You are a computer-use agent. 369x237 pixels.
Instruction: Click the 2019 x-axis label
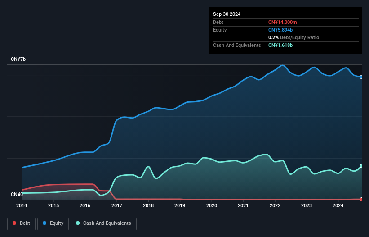point(180,205)
